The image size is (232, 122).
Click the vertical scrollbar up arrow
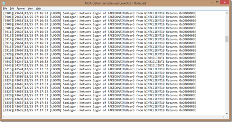coord(227,13)
